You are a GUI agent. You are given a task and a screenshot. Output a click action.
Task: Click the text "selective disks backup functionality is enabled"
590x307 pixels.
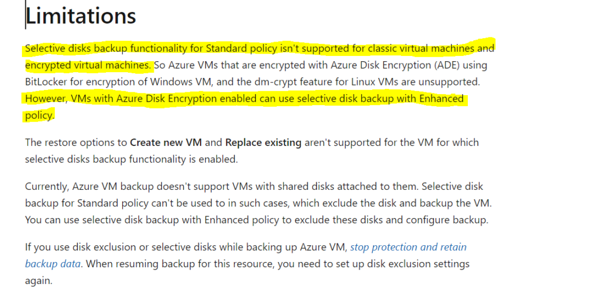(x=131, y=159)
